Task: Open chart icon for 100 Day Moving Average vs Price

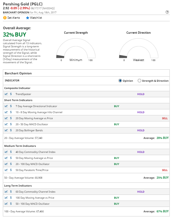Action: tap(6, 198)
